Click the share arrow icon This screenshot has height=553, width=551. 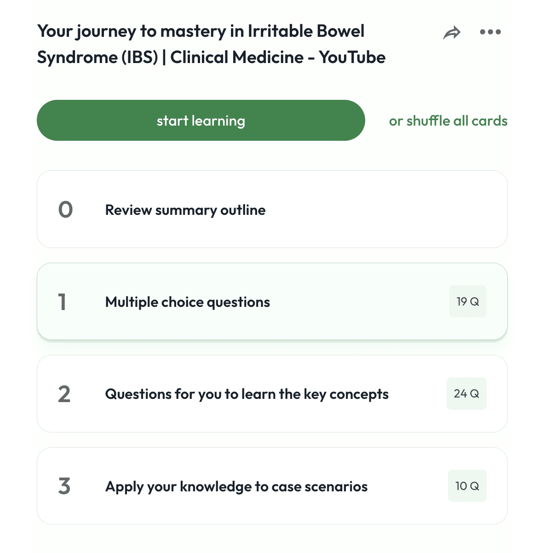pyautogui.click(x=452, y=33)
